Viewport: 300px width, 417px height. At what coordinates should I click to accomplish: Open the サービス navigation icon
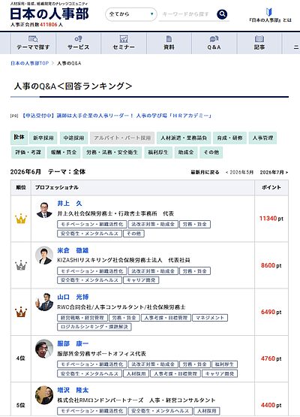pyautogui.click(x=78, y=39)
